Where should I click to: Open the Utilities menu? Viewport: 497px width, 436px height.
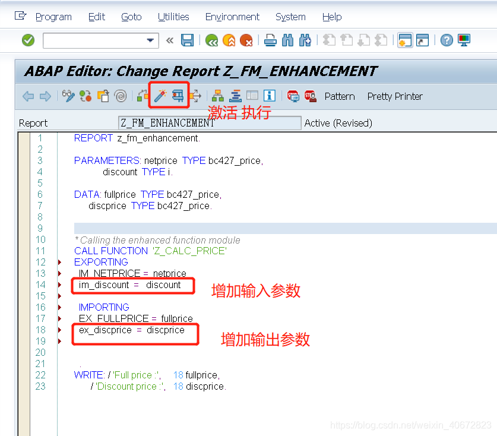coord(173,17)
